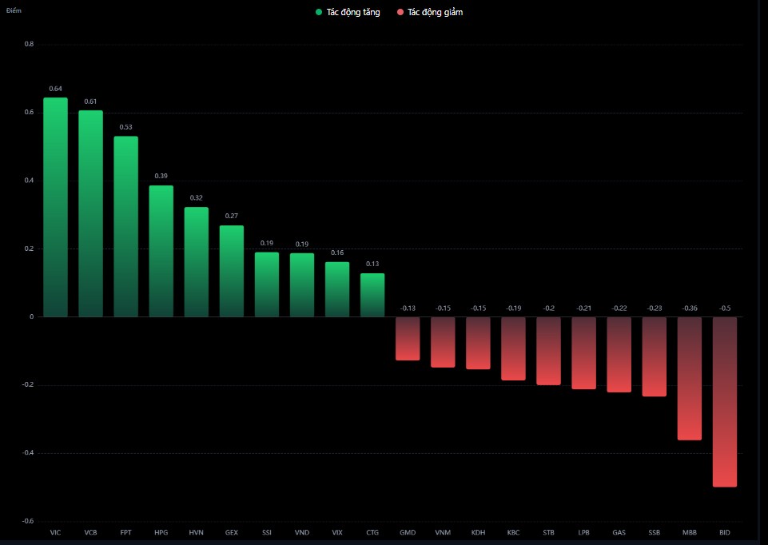Select the BID bar valued -0.5

click(x=725, y=402)
